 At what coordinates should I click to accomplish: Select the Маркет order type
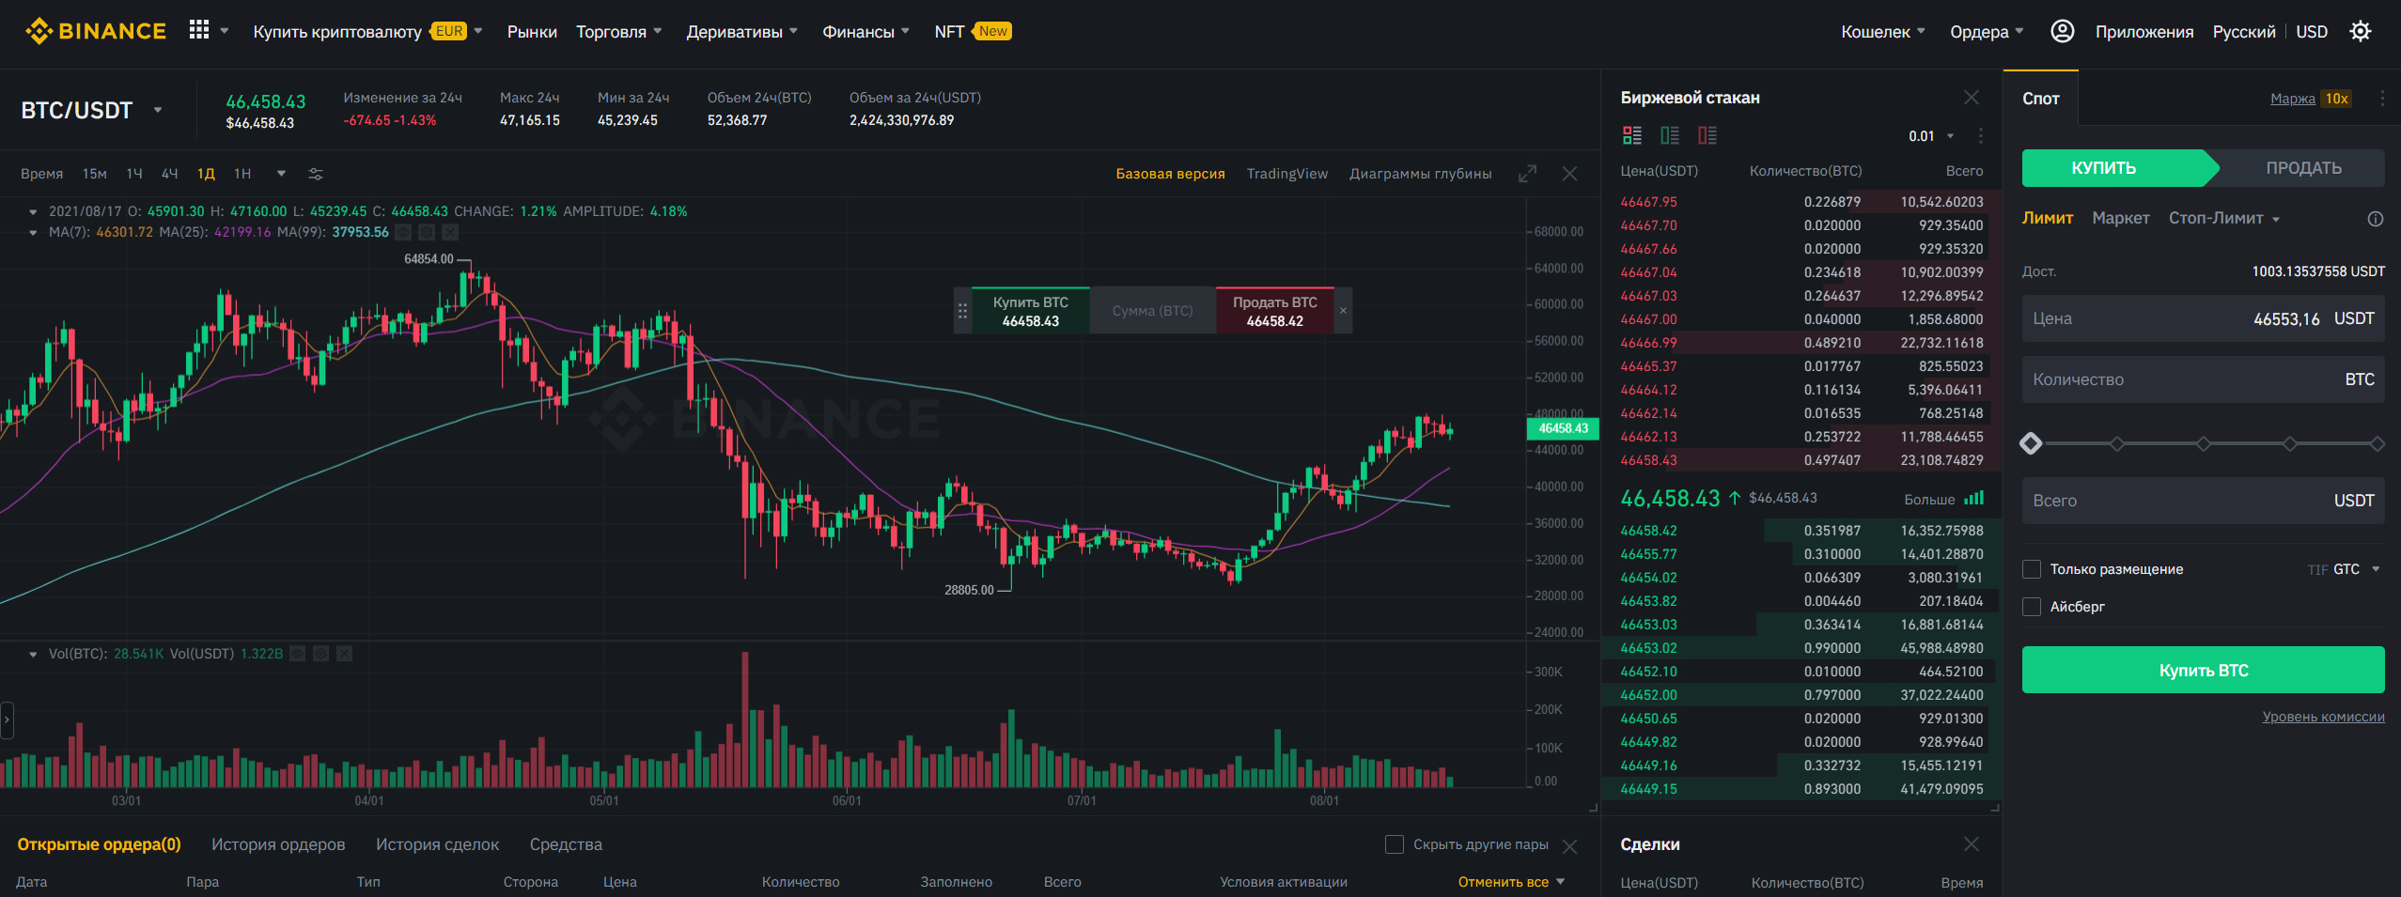click(2120, 218)
